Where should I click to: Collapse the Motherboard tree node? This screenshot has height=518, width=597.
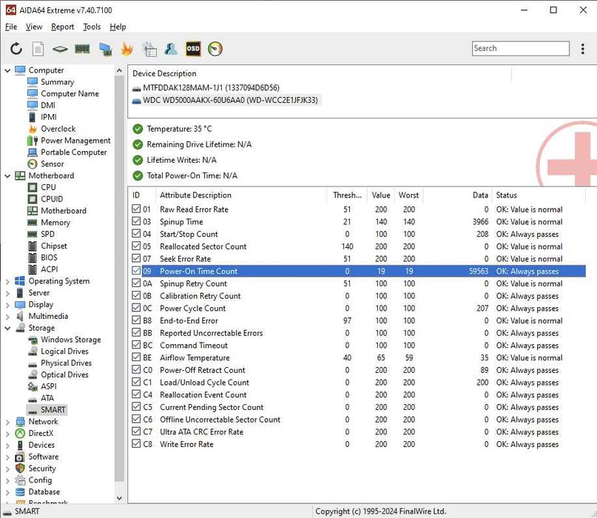[x=7, y=176]
